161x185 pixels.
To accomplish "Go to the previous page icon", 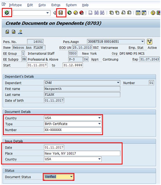I will (117, 13).
